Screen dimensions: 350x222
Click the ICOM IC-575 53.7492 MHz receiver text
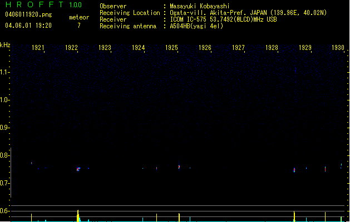(223, 19)
